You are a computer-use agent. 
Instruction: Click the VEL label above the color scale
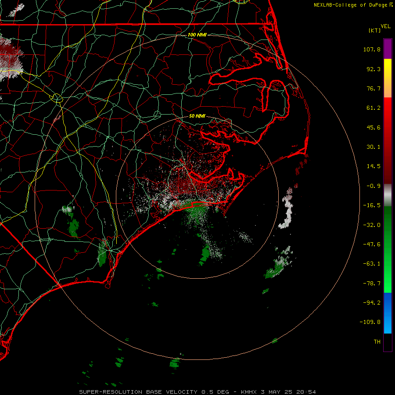click(386, 26)
